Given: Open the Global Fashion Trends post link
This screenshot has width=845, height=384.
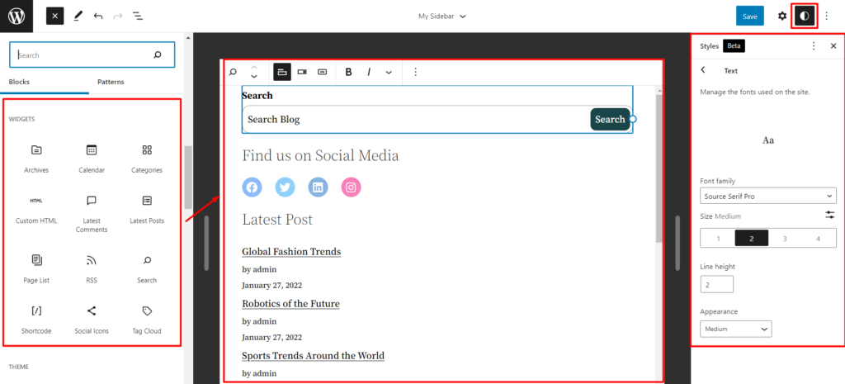Looking at the screenshot, I should (x=291, y=252).
